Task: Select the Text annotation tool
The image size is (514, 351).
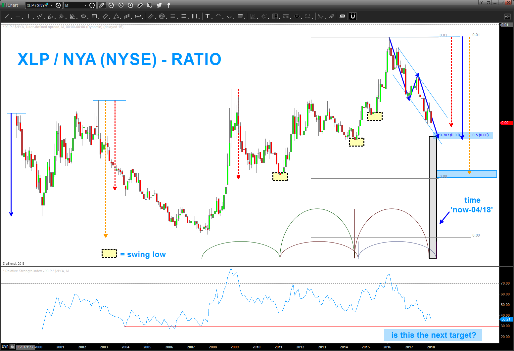Action: (207, 16)
